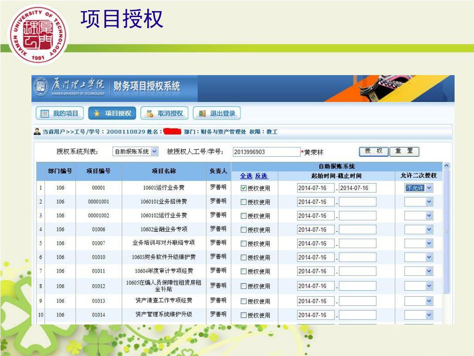Click the scrollbar up arrow of the table

click(447, 165)
